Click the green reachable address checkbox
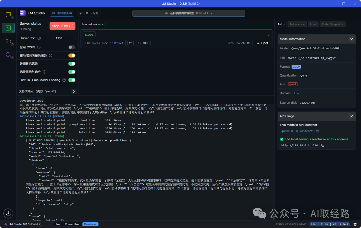This screenshot has height=228, width=361. (282, 139)
